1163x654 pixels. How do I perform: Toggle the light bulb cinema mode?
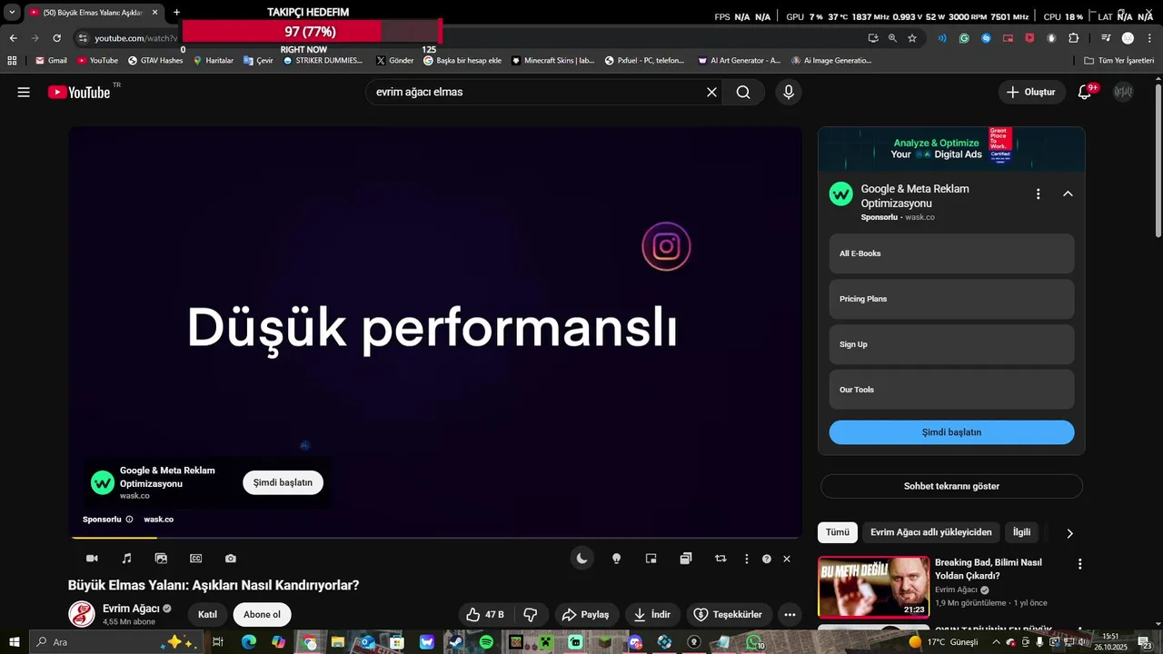(616, 559)
